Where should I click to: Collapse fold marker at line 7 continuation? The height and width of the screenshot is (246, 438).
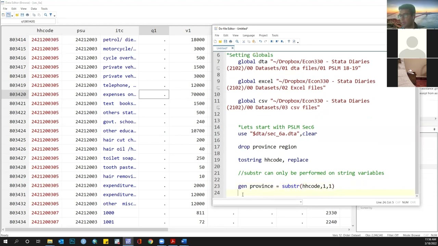218,68
